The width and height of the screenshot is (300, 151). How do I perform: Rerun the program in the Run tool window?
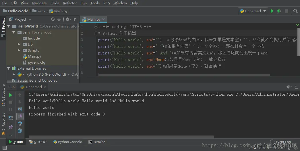(x=11, y=95)
